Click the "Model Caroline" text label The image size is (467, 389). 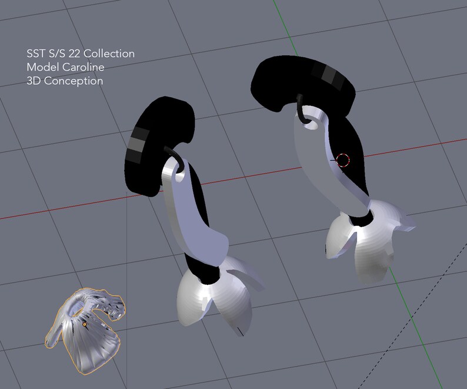tap(65, 67)
